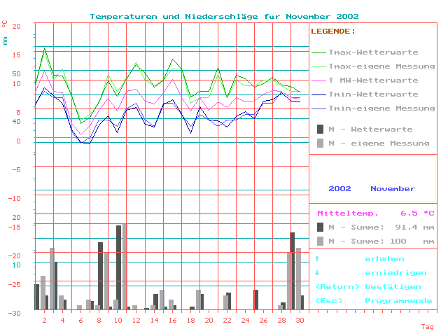Click the month November in the yellow box
This screenshot has width=448, height=336.
click(x=393, y=188)
